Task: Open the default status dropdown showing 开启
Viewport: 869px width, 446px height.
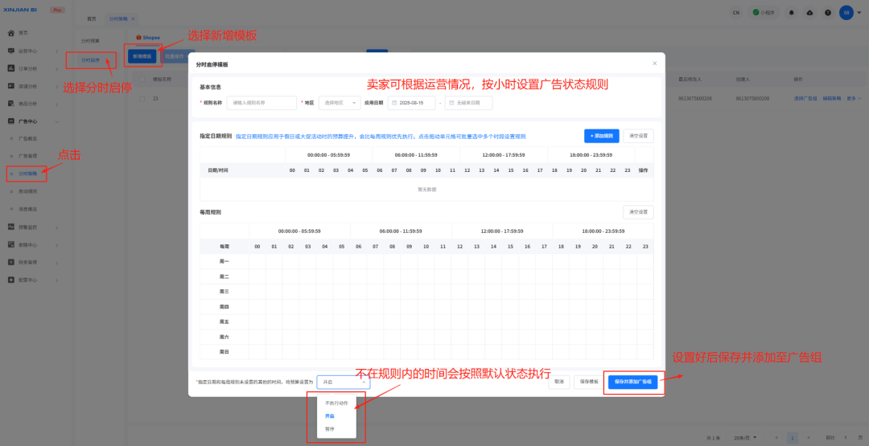Action: pos(343,382)
